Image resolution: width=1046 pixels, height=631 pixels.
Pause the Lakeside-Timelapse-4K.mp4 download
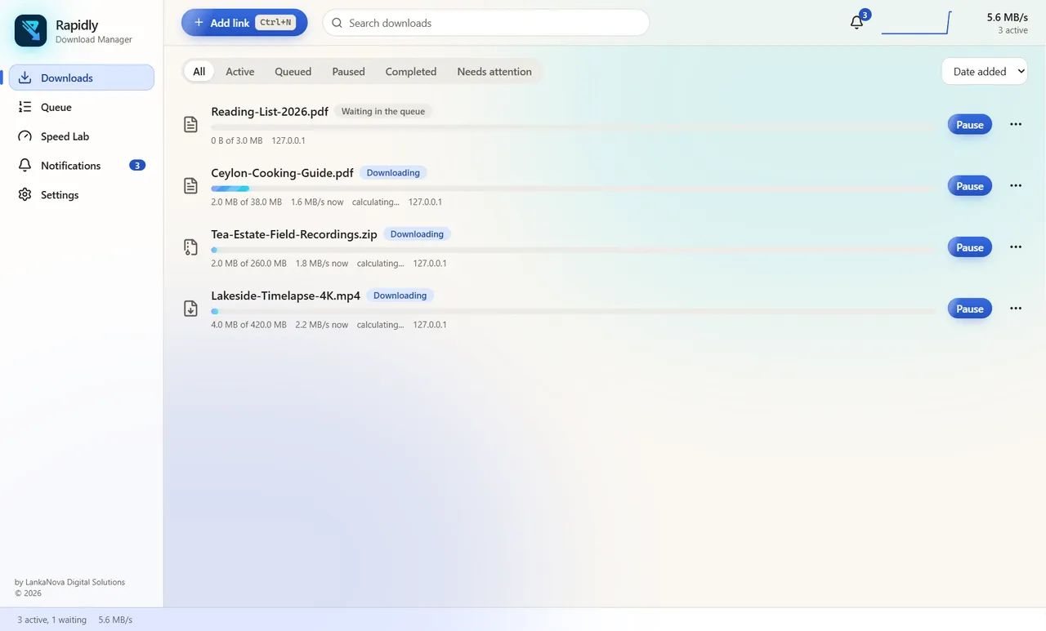970,309
